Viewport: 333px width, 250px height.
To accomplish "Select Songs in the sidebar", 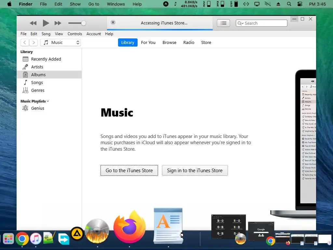I will [49, 82].
